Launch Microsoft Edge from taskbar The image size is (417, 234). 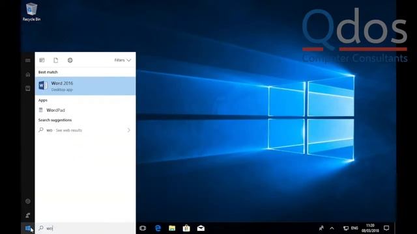(x=158, y=228)
